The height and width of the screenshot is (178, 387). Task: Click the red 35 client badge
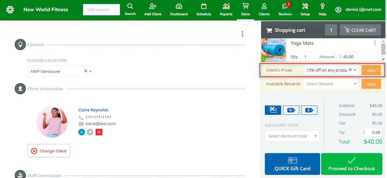click(99, 132)
